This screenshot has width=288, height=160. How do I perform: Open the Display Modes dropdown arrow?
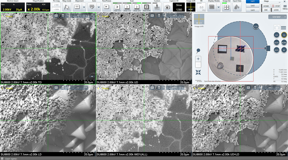218,7
